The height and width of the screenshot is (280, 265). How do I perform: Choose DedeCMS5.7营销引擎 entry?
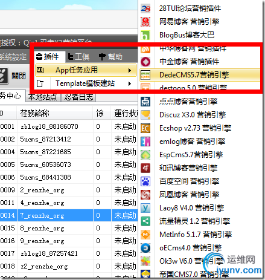point(199,75)
